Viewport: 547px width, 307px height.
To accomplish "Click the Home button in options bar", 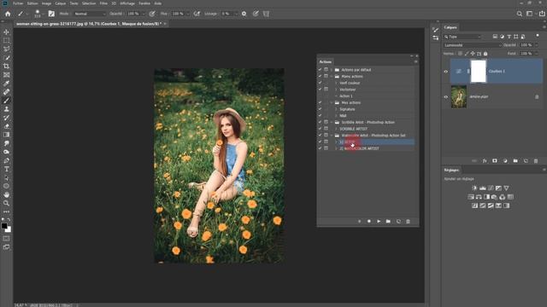I will [8, 14].
